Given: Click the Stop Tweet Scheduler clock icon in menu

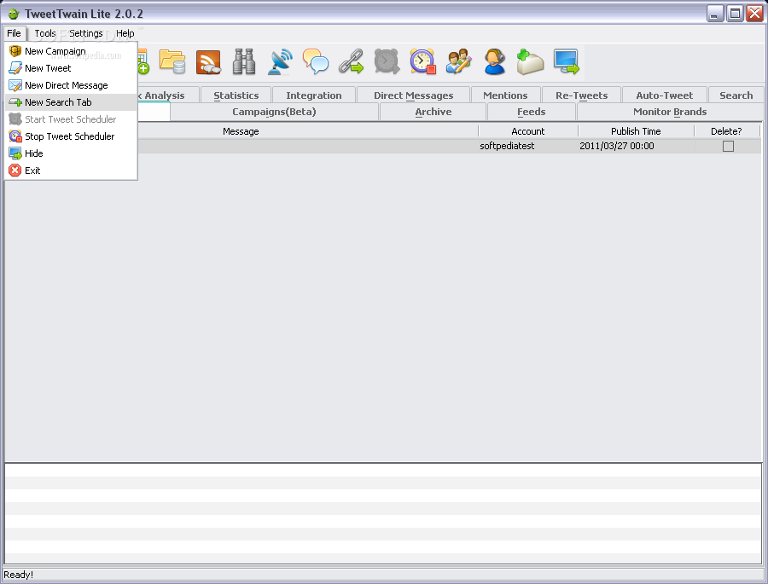Looking at the screenshot, I should [x=15, y=136].
